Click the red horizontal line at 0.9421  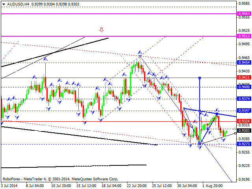pos(119,78)
